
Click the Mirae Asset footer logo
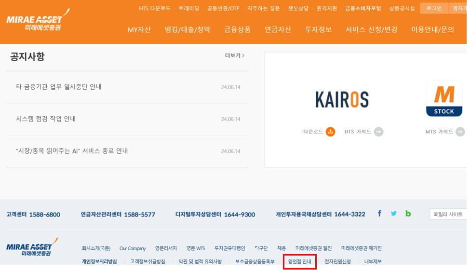coord(32,247)
